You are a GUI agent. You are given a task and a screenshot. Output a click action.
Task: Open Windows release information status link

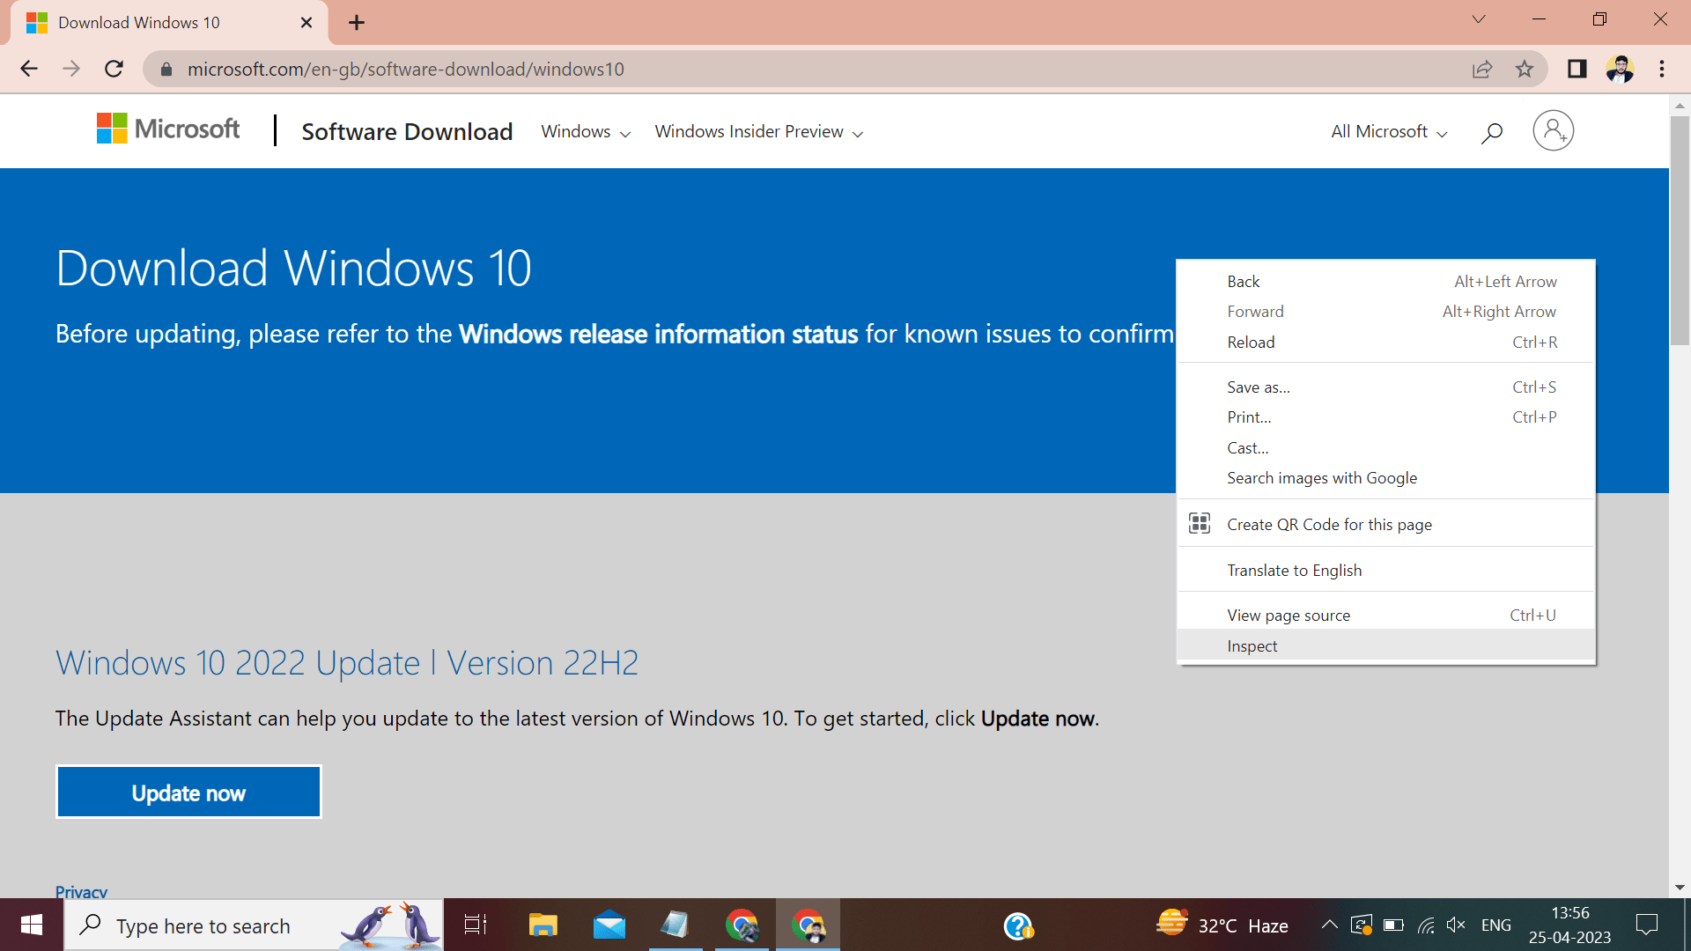click(658, 335)
